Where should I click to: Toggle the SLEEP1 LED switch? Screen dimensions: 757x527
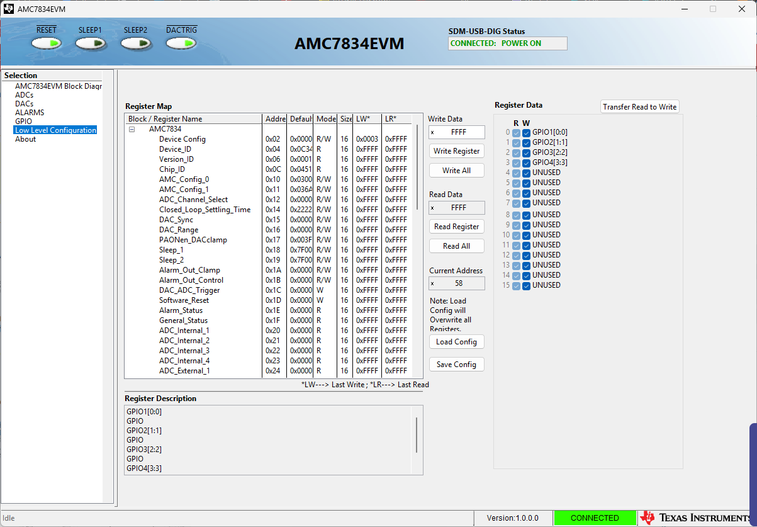91,43
